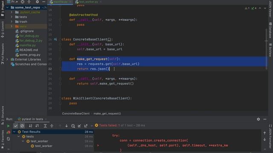Image resolution: width=273 pixels, height=153 pixels.
Task: Click locate current file target icon in Project panel
Action: (x=23, y=2)
